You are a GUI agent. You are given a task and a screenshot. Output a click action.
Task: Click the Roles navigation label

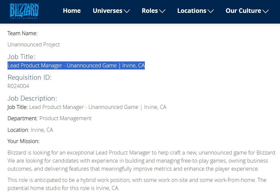(x=150, y=11)
